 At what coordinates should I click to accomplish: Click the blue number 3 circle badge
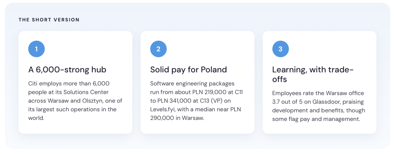coord(280,49)
